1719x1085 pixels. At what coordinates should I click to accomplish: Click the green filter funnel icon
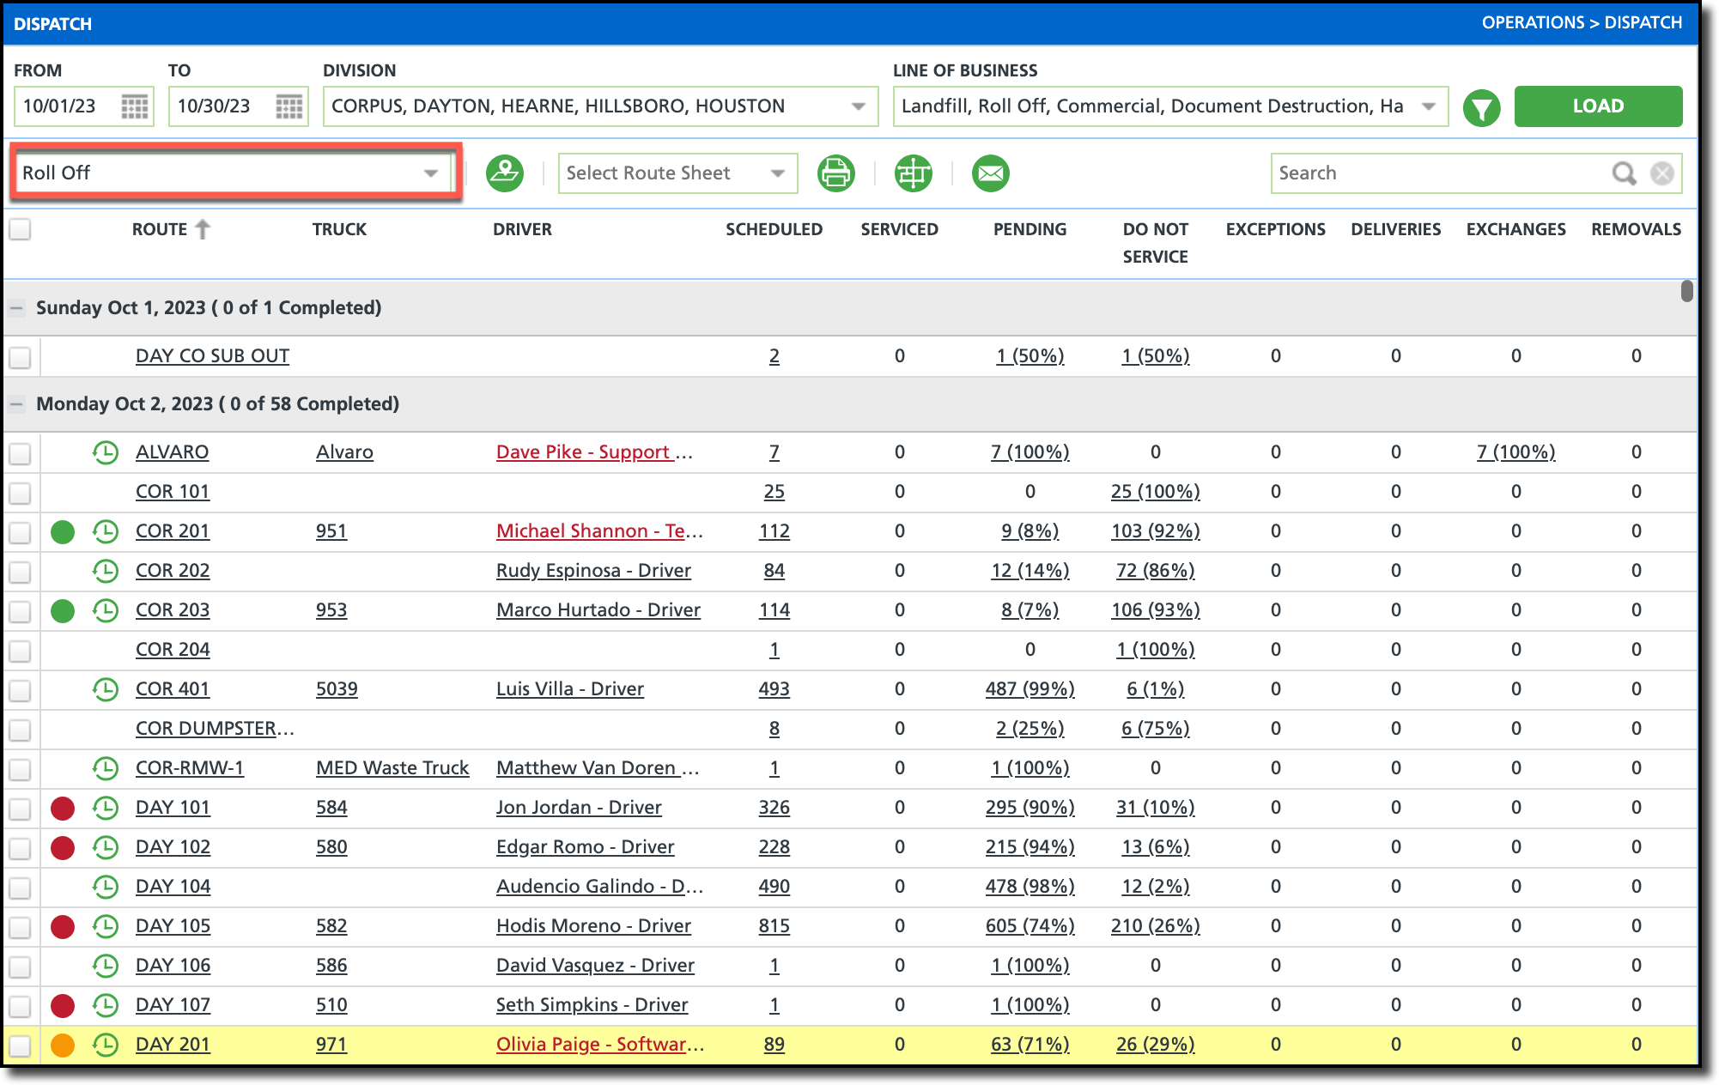tap(1481, 108)
